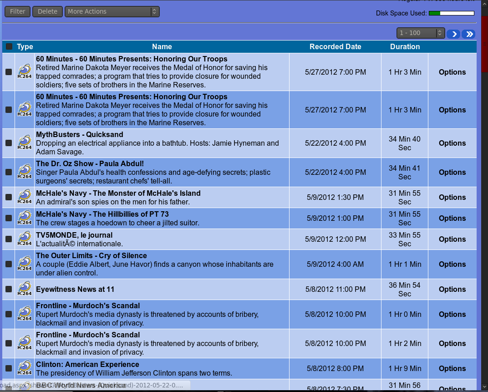Check the MythBusters Quicksand recording box

coord(9,143)
